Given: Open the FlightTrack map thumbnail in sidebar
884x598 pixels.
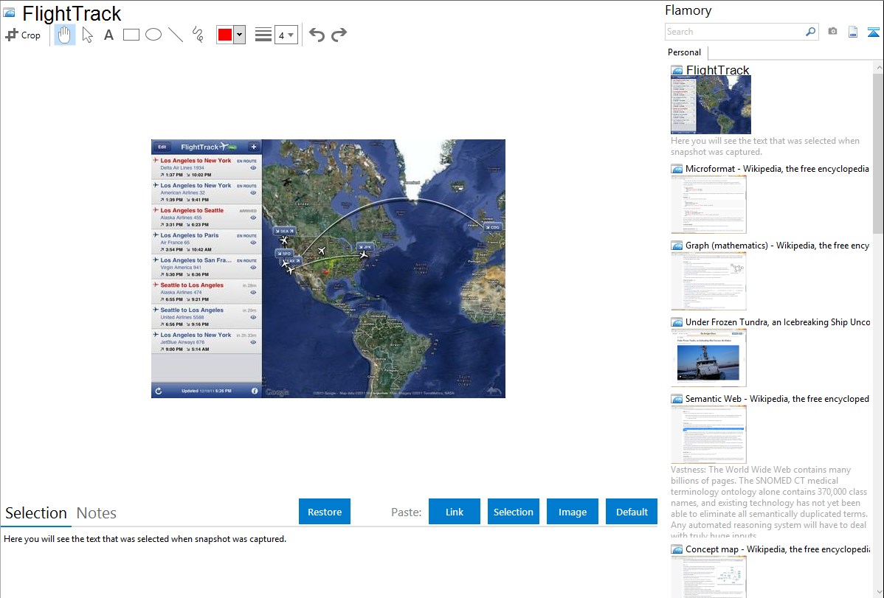Looking at the screenshot, I should 711,105.
